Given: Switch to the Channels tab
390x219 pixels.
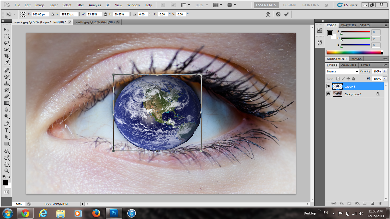Looking at the screenshot, I should [x=348, y=65].
